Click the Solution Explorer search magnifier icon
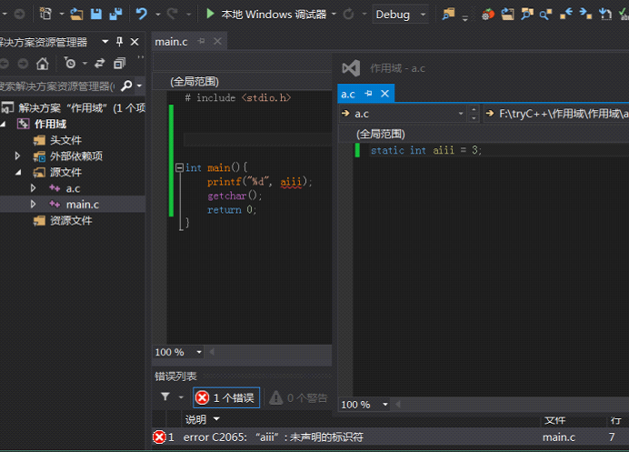The image size is (629, 452). [126, 85]
